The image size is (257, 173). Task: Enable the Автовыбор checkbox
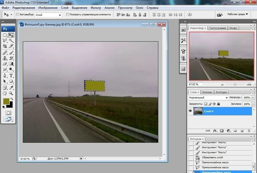(17, 15)
